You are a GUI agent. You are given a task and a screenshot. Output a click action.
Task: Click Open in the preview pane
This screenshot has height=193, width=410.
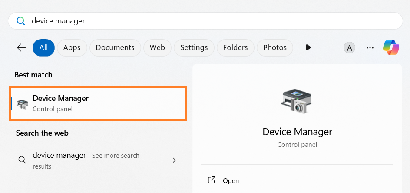231,180
